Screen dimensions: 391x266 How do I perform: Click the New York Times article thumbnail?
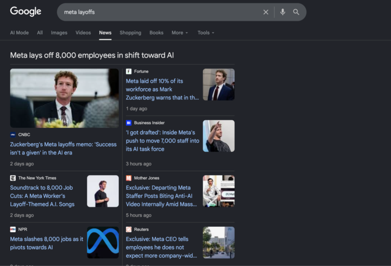(103, 191)
